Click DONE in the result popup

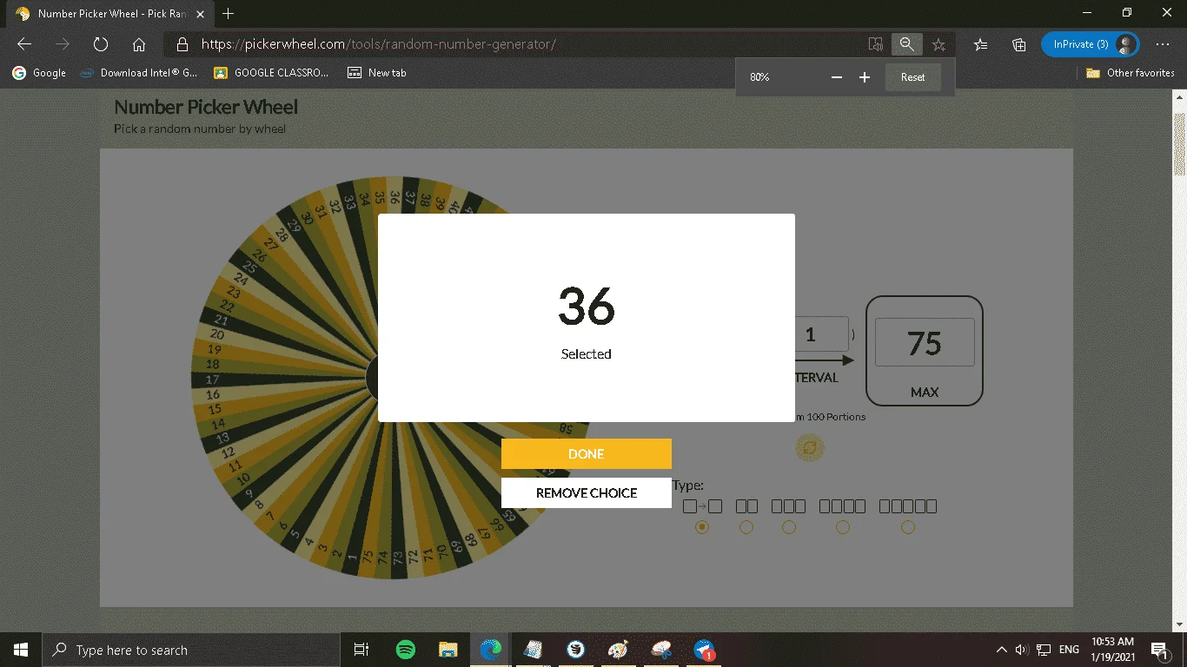coord(587,453)
